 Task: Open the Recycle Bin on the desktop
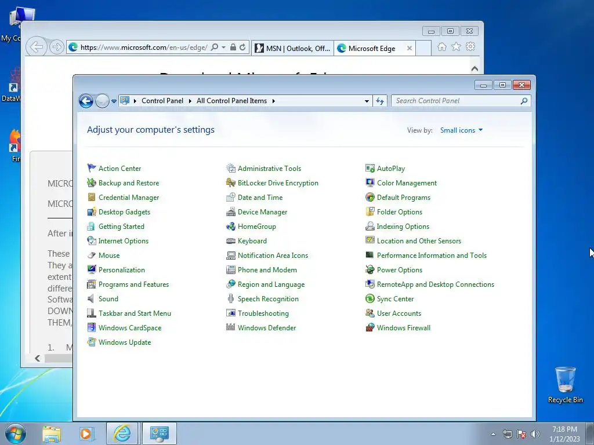[565, 385]
